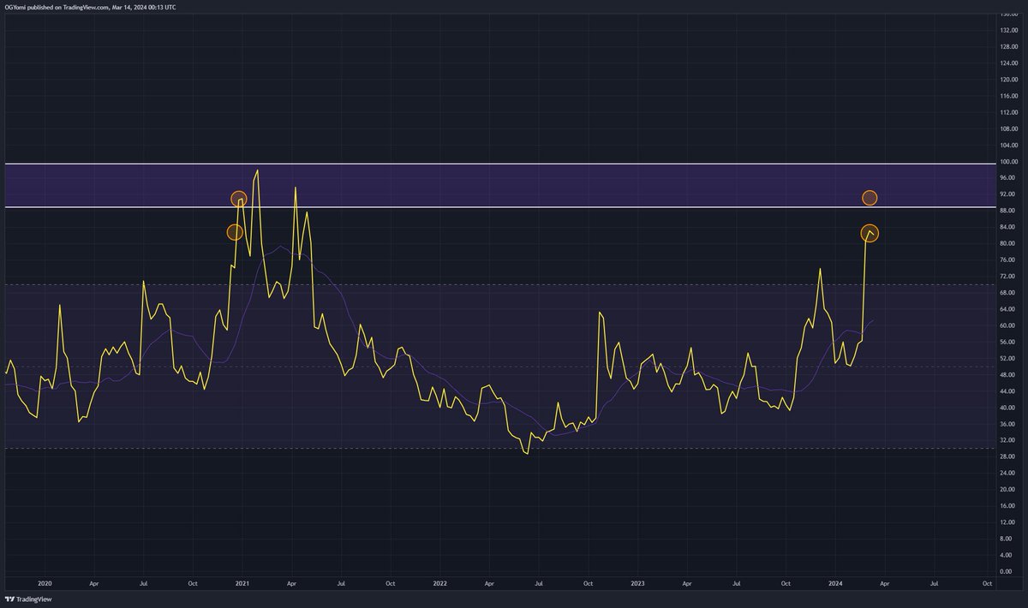Click the 36.00 price axis label
The width and height of the screenshot is (1028, 608).
(1009, 424)
